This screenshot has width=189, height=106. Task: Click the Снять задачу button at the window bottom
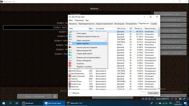[153, 93]
